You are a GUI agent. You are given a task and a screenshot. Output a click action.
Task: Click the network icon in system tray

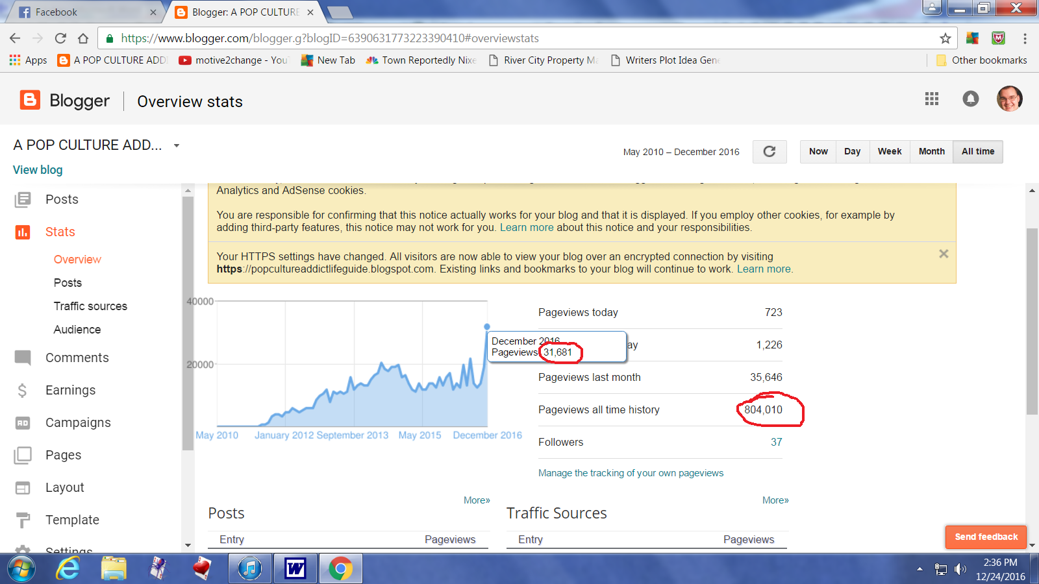tap(940, 569)
